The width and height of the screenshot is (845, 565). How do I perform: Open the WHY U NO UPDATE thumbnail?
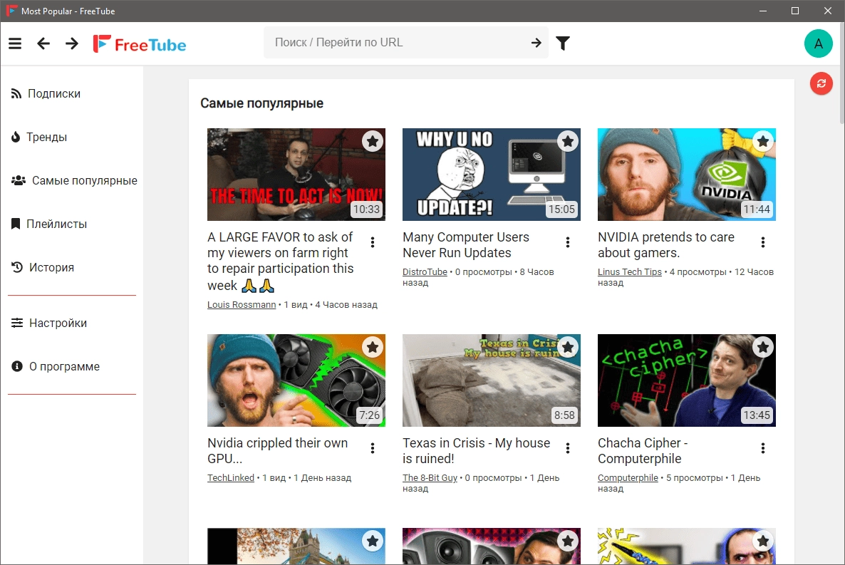(492, 174)
